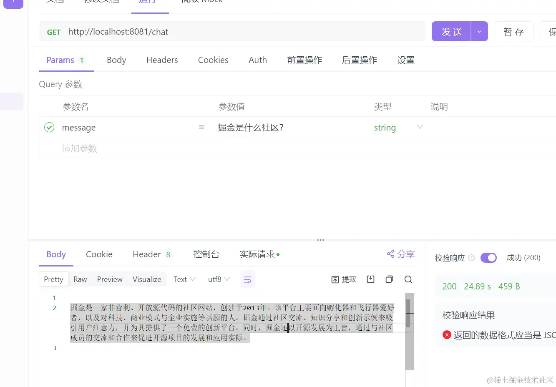The width and height of the screenshot is (556, 387).
Task: Edit parameter value 掘金是什么社区?
Action: pyautogui.click(x=251, y=128)
